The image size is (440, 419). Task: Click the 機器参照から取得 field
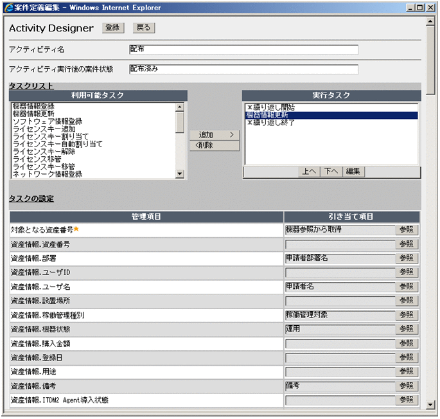coord(340,230)
